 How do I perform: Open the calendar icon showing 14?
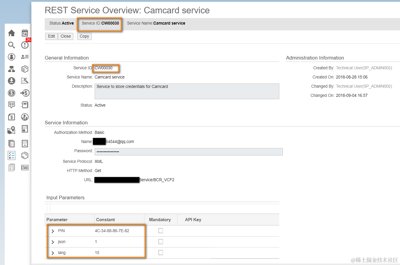pos(25,33)
